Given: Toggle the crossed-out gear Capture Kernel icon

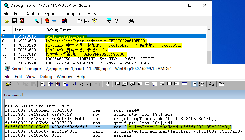Looking at the screenshot, I should pyautogui.click(x=47, y=21).
